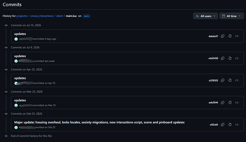Click the 'Commits on Feb 25, 2026' heading
This screenshot has height=142, width=246.
[26, 113]
